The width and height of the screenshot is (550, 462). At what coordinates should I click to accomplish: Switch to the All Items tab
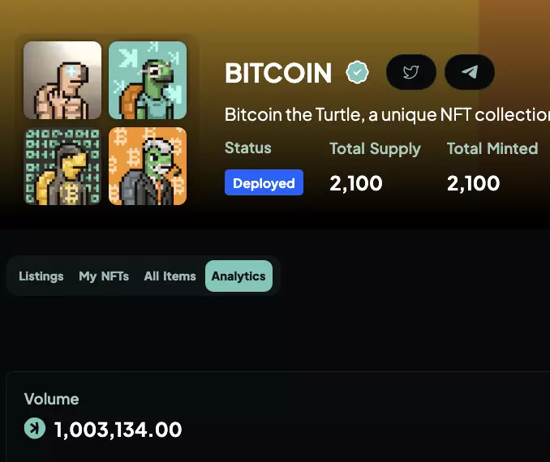(170, 276)
